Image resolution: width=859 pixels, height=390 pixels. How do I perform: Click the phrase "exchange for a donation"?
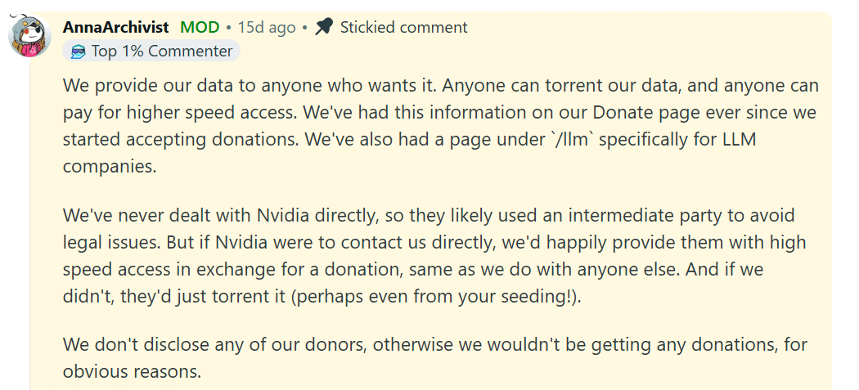(345, 269)
